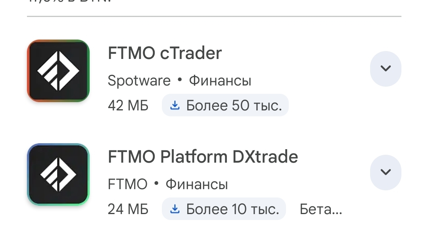Image resolution: width=428 pixels, height=241 pixels.
Task: Select the 'FTMO cTrader' app title
Action: coord(165,53)
